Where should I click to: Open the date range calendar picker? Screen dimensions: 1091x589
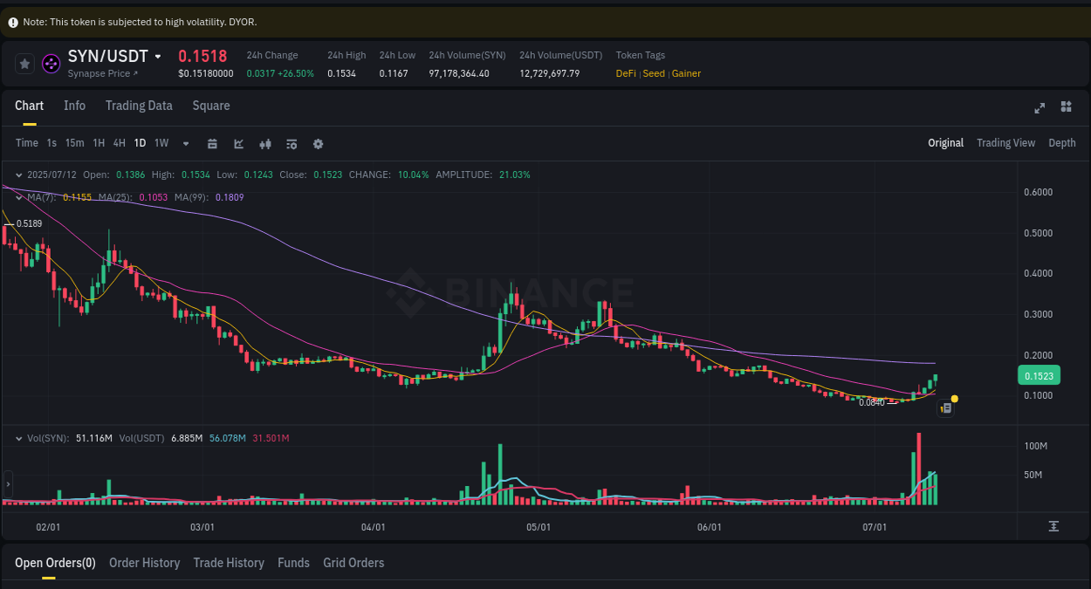[212, 142]
